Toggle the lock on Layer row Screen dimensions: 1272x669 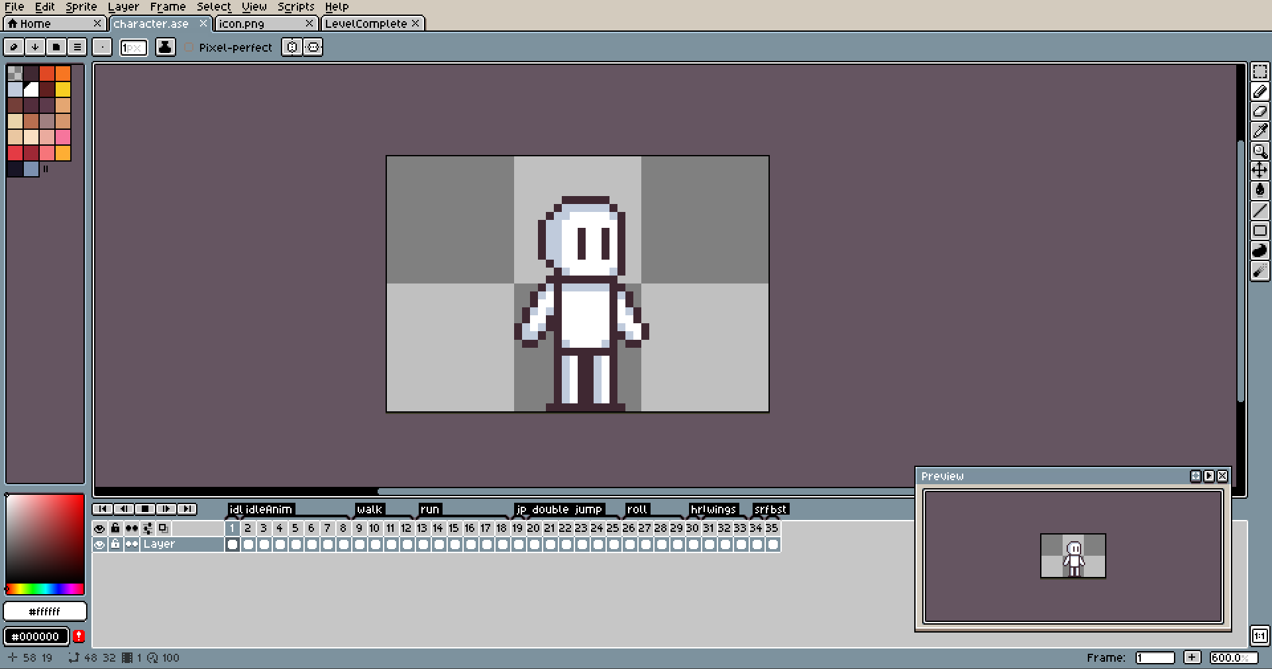115,544
